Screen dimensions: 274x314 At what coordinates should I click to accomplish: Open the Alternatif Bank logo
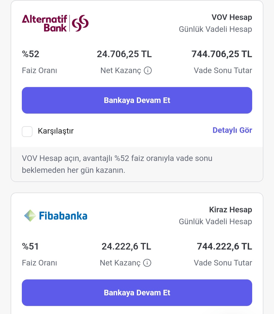55,23
